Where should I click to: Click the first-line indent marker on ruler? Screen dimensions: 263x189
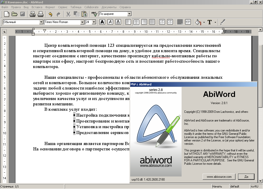pos(44,31)
